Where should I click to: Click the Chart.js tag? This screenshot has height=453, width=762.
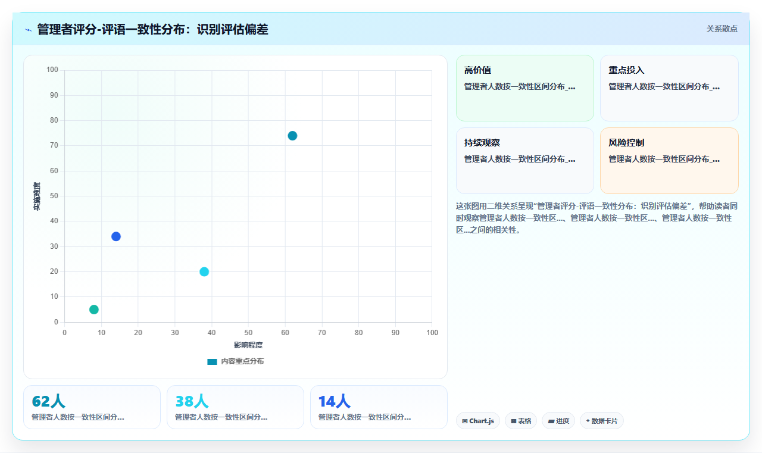[478, 421]
